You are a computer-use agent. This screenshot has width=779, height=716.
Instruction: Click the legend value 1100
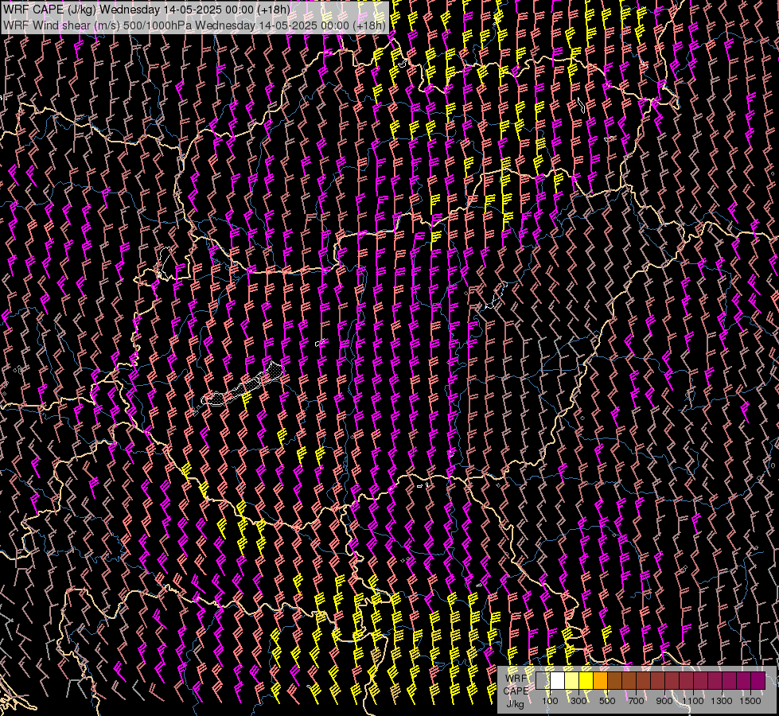pyautogui.click(x=692, y=701)
